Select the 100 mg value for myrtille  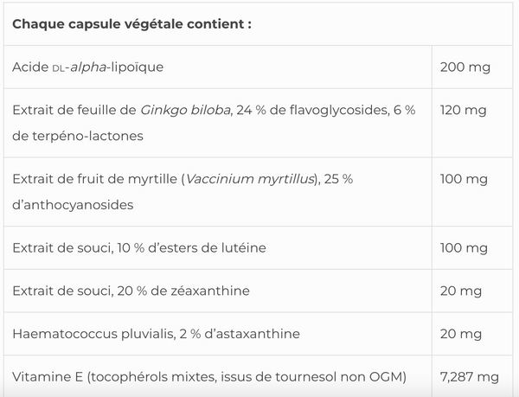coord(465,179)
